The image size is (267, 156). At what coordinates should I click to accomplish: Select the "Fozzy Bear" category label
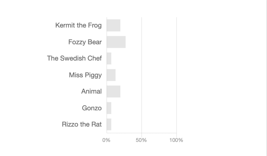85,42
